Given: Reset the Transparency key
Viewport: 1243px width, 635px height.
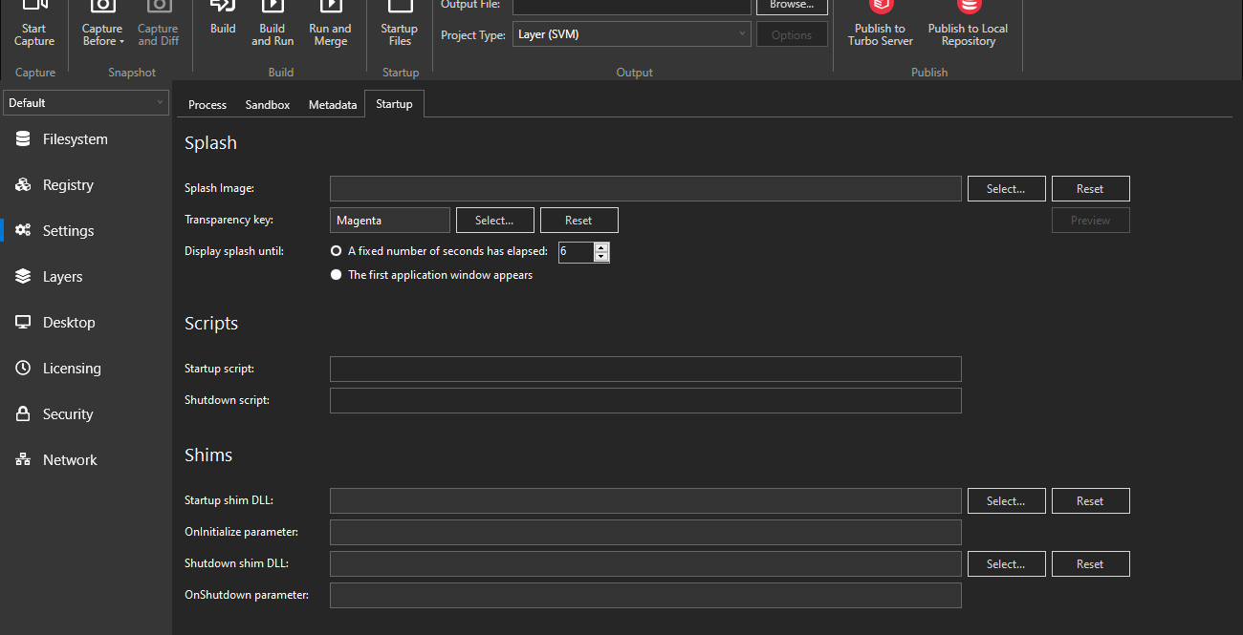Looking at the screenshot, I should [x=578, y=220].
